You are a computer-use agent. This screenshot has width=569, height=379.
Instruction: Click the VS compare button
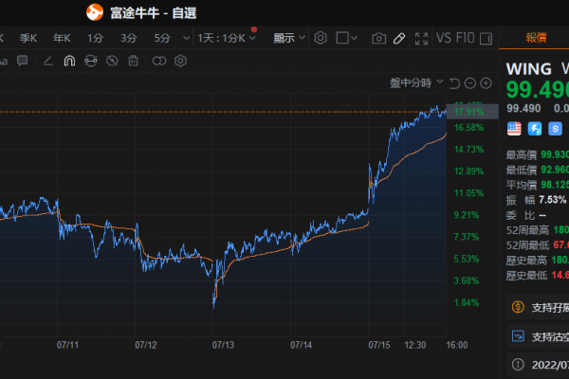click(x=443, y=38)
